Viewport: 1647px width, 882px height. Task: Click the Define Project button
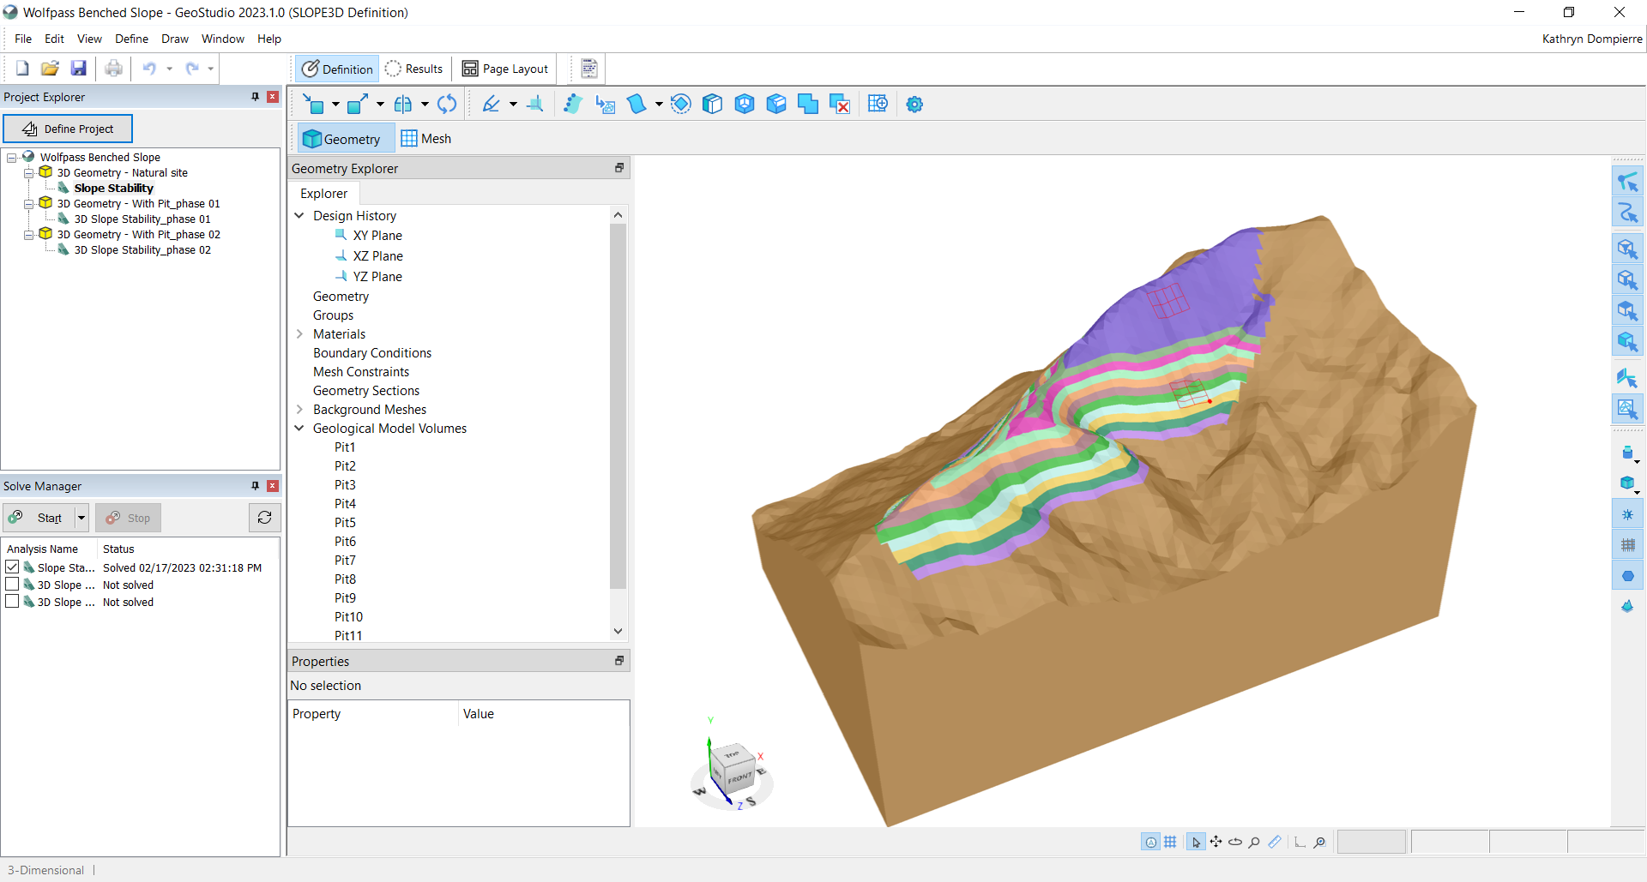(x=68, y=129)
